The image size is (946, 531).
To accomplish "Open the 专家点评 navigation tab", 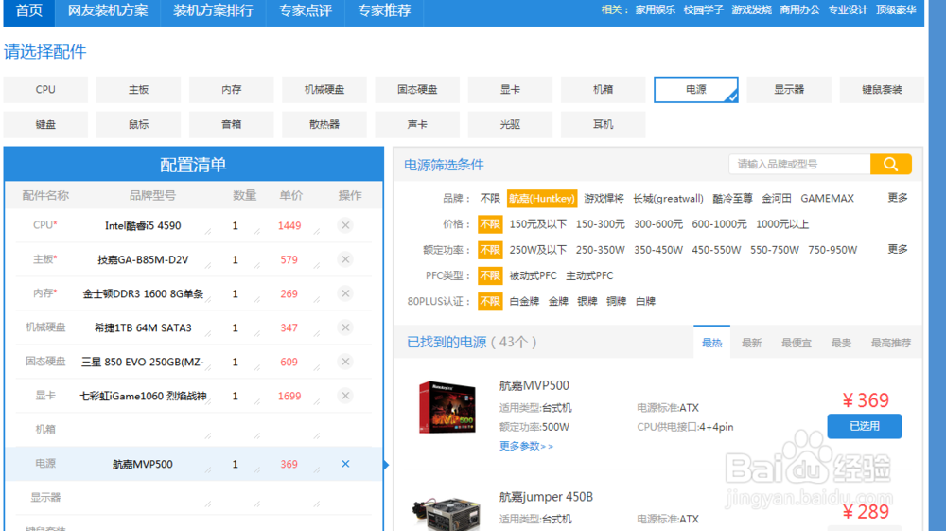I will pyautogui.click(x=306, y=10).
